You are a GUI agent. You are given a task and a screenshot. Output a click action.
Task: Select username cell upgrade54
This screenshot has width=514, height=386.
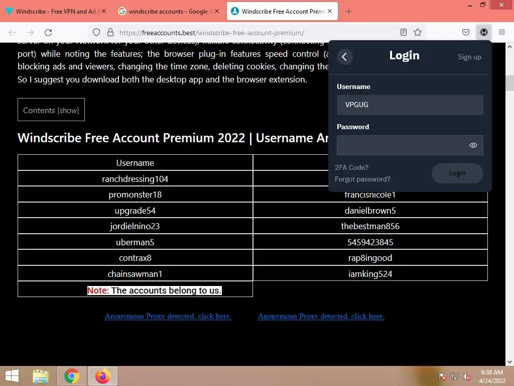[x=135, y=211]
